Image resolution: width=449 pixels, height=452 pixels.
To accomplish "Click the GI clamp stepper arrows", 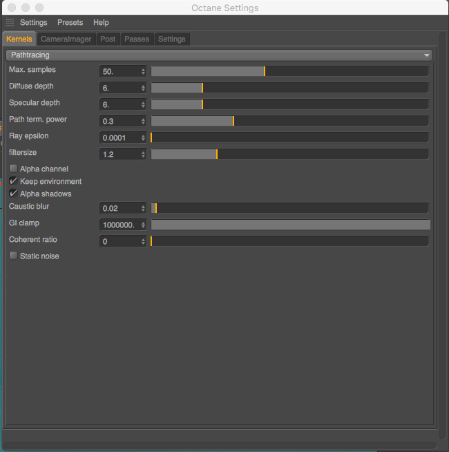I will tap(143, 225).
